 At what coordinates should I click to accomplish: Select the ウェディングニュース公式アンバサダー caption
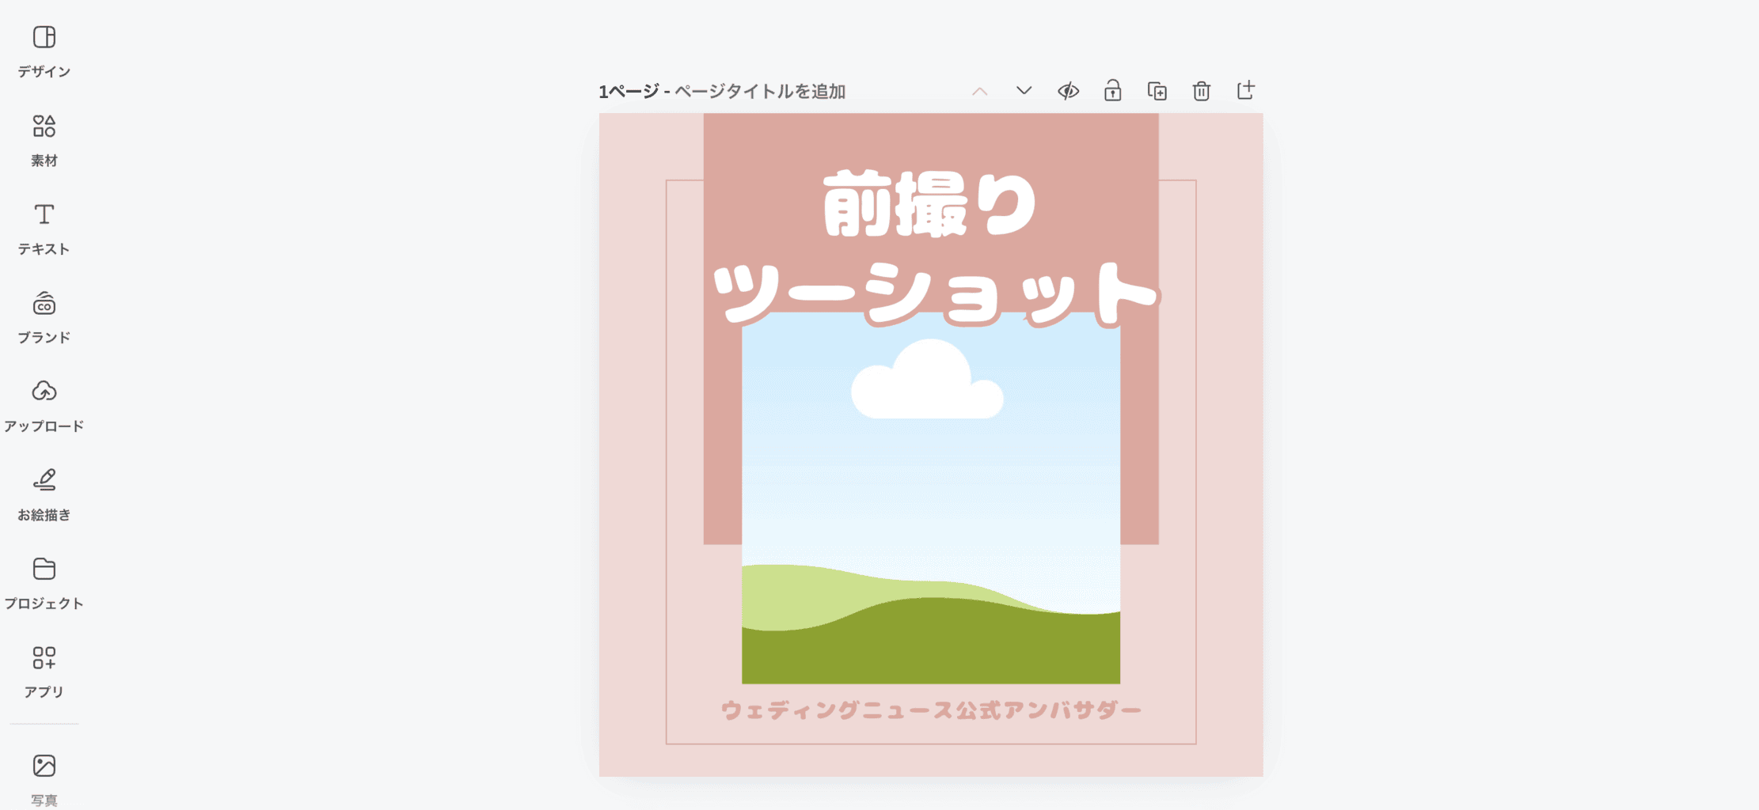[x=931, y=710]
